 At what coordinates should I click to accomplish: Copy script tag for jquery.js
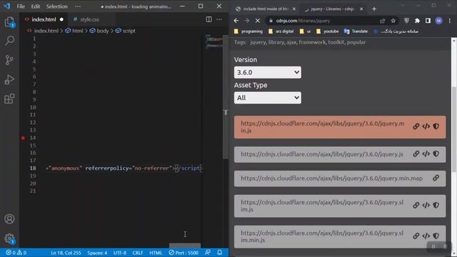coord(426,154)
